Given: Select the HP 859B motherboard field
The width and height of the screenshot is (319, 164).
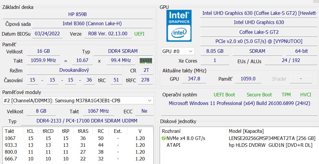Looking at the screenshot, I should coord(77,14).
